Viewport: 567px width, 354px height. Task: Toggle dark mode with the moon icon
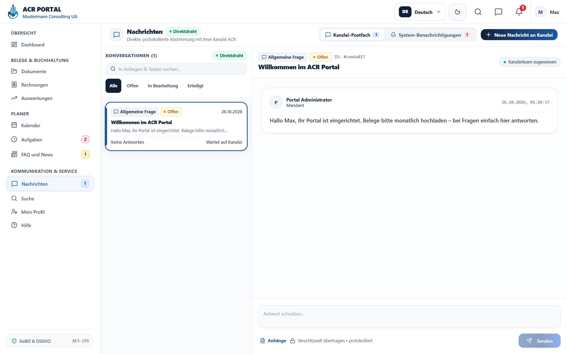coord(457,12)
